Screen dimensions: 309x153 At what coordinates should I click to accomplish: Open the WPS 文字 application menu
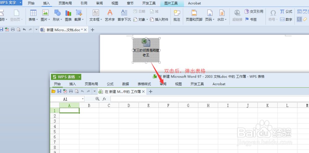click(x=11, y=3)
